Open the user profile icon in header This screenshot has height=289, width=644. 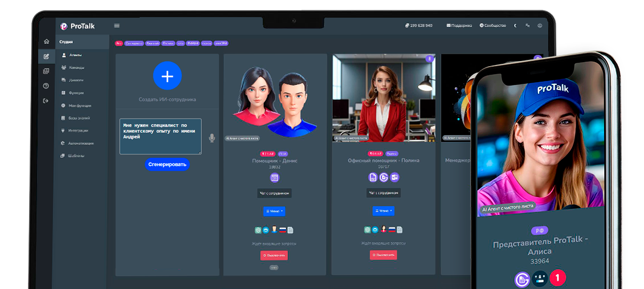[x=540, y=26]
